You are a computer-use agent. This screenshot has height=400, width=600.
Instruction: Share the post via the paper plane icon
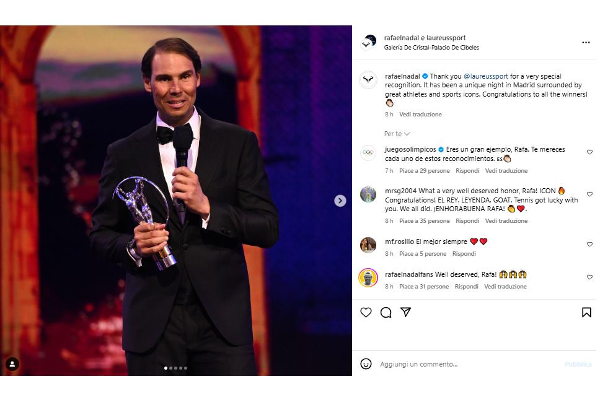(x=406, y=313)
